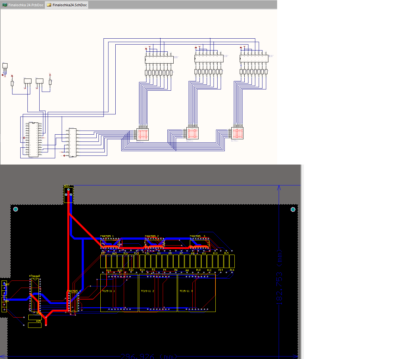This screenshot has height=359, width=399.
Task: Click the power connector footprint above the board
Action: 69,195
